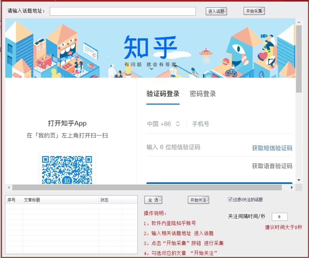Click 获取语音验证码 link

[272, 166]
